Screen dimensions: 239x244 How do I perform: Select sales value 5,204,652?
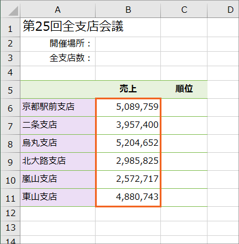[x=128, y=143]
